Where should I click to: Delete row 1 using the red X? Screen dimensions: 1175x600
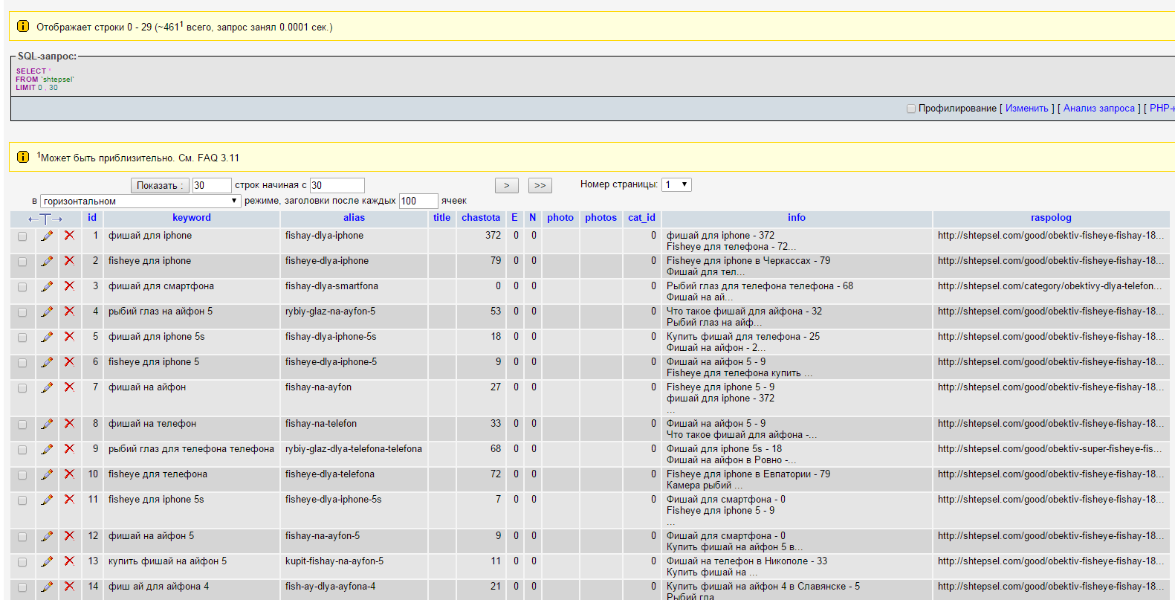pyautogui.click(x=69, y=236)
